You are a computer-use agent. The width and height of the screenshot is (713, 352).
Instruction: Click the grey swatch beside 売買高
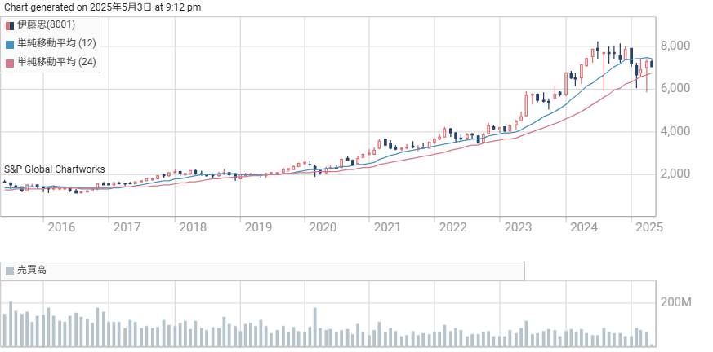click(x=10, y=271)
